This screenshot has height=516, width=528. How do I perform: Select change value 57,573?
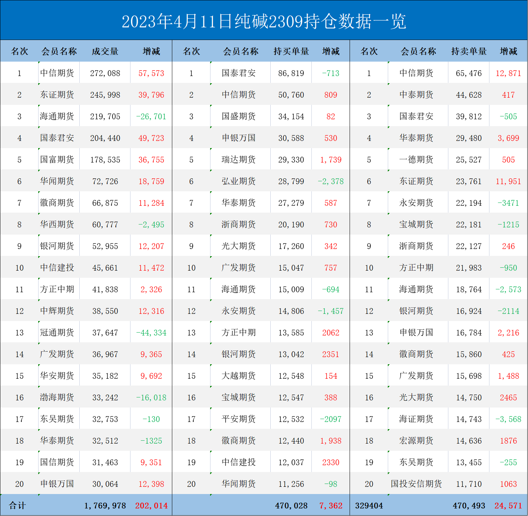151,73
